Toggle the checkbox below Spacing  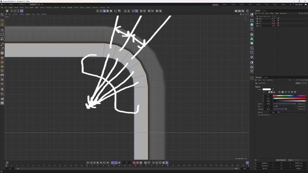coord(269,115)
